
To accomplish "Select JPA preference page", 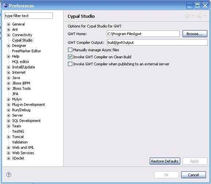I will click(x=15, y=94).
